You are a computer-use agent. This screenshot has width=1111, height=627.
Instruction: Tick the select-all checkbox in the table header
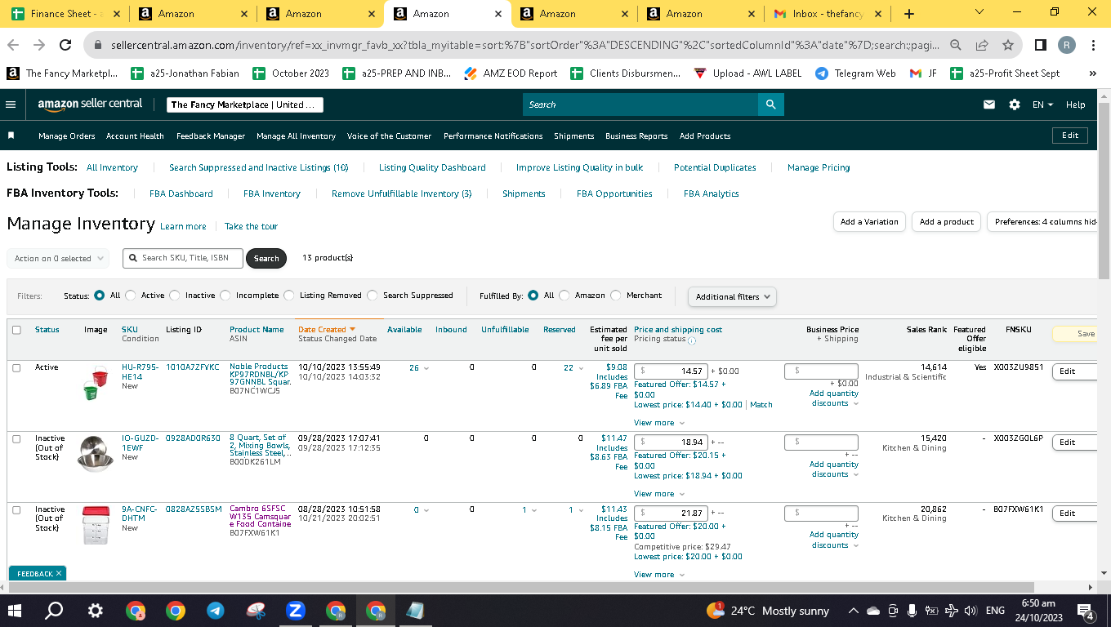tap(16, 330)
